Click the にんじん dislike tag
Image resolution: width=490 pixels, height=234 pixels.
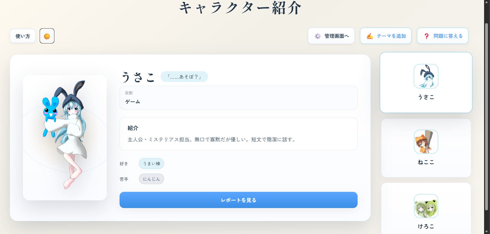pos(151,179)
